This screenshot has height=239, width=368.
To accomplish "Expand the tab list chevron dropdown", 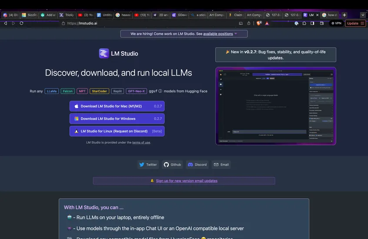I will [363, 15].
